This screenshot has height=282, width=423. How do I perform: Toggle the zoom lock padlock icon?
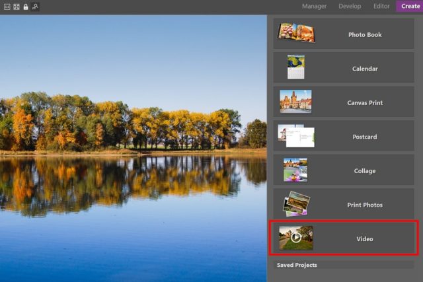(x=26, y=7)
